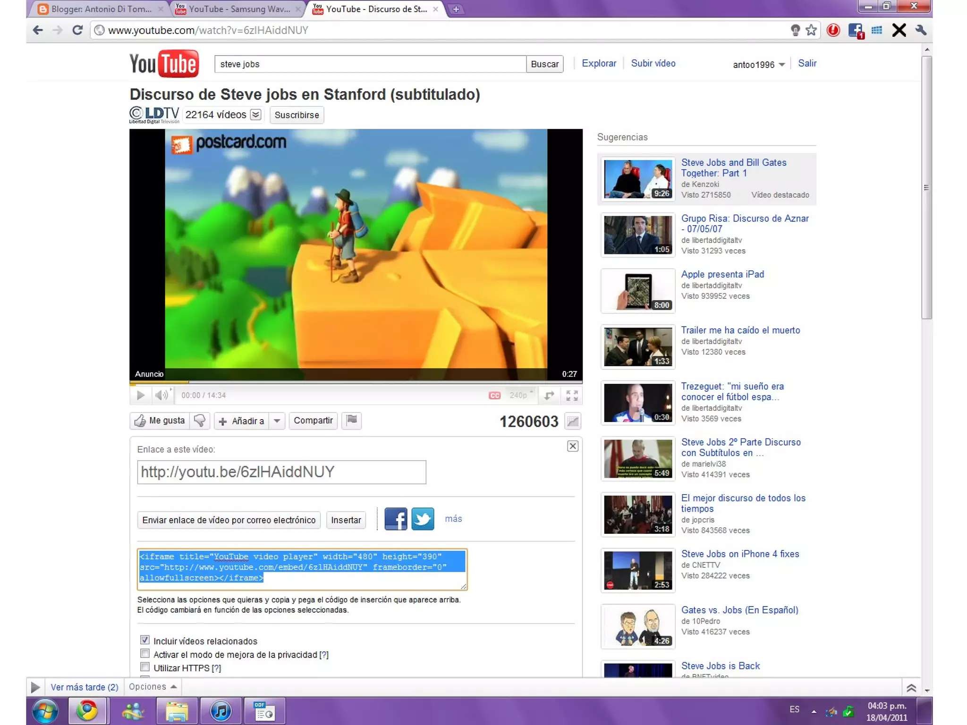Enter fullscreen video mode
This screenshot has width=967, height=725.
tap(572, 396)
